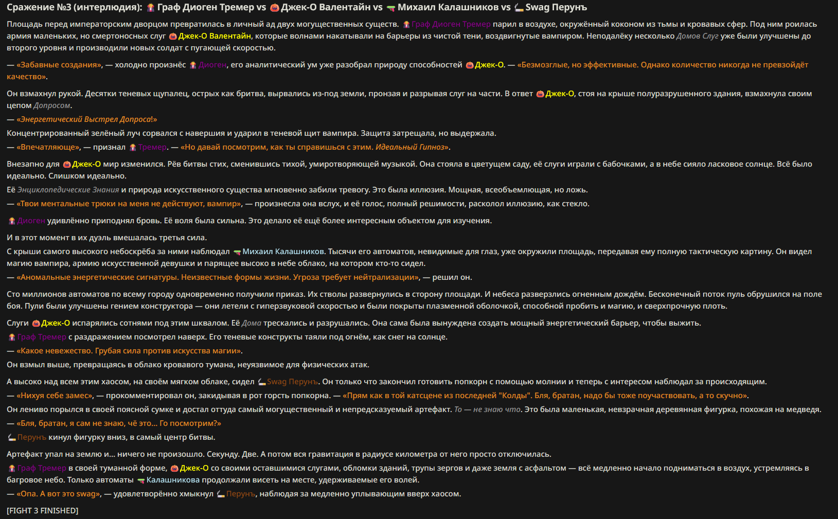Click italic text 'Домов Слуг'

tap(697, 36)
